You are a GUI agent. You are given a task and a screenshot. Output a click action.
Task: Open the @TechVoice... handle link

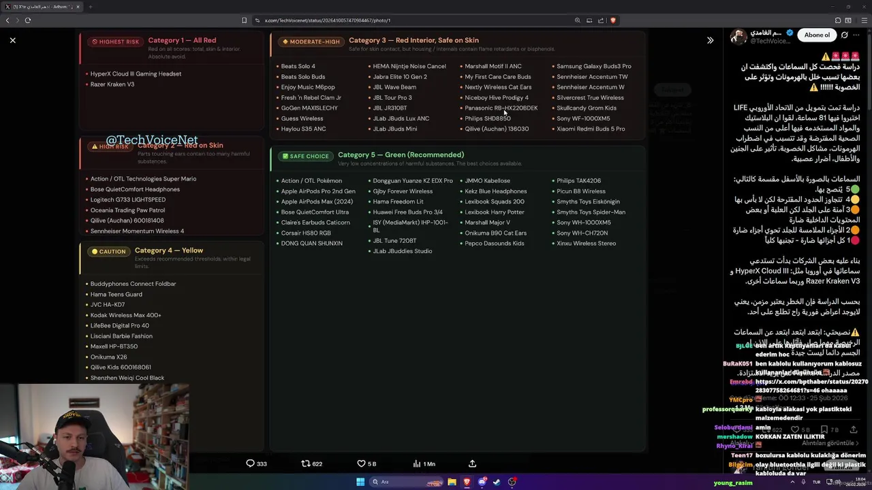tap(770, 42)
